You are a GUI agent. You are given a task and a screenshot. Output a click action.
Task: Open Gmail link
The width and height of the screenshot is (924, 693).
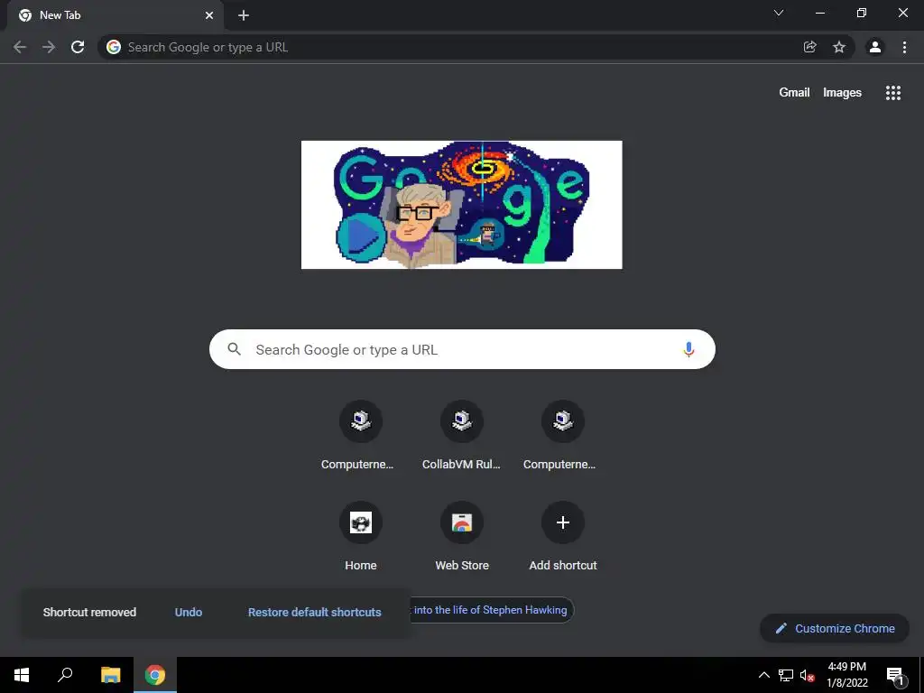coord(794,93)
